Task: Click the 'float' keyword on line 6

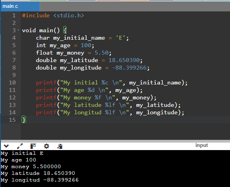Action: pos(44,53)
